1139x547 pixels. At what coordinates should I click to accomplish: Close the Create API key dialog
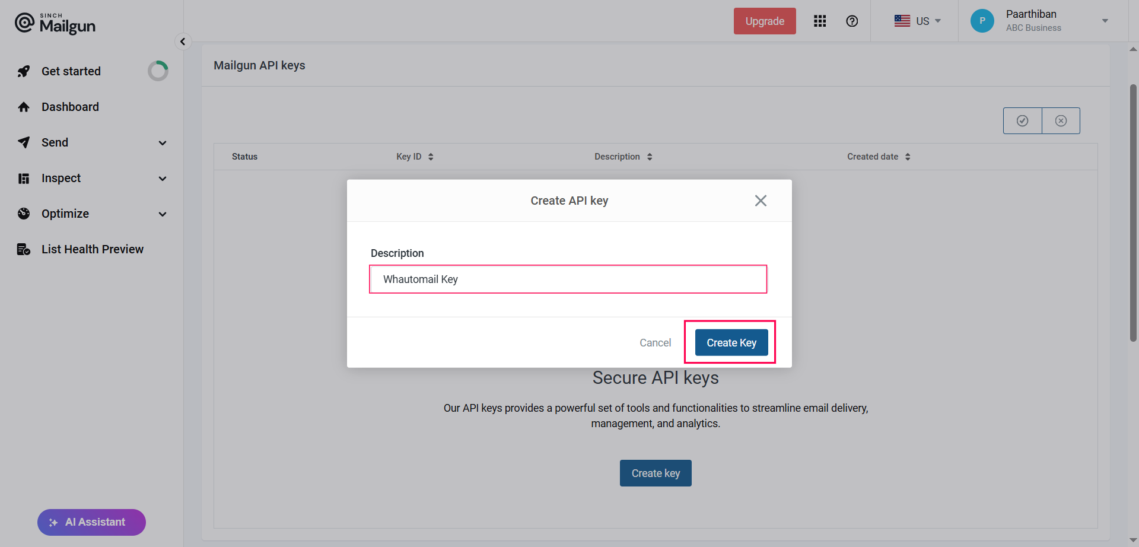(761, 201)
